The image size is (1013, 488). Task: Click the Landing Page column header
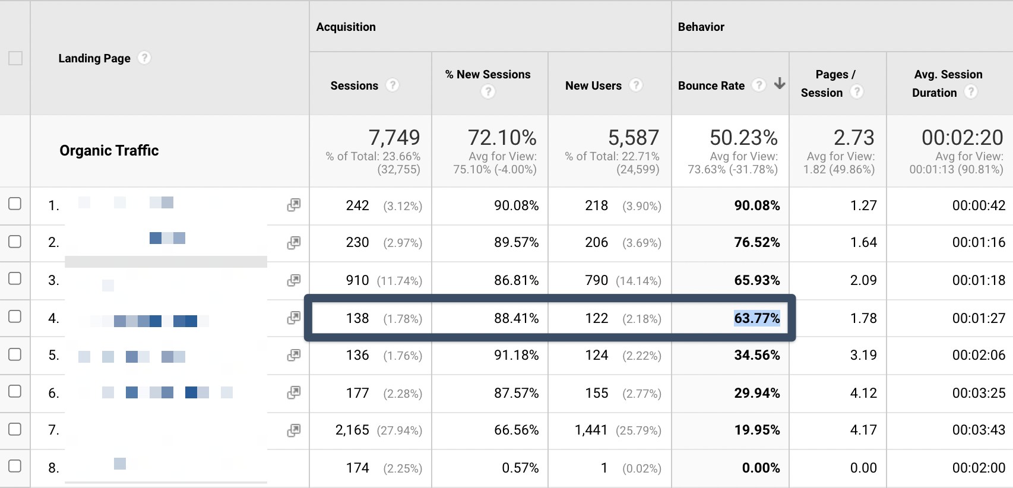click(94, 58)
